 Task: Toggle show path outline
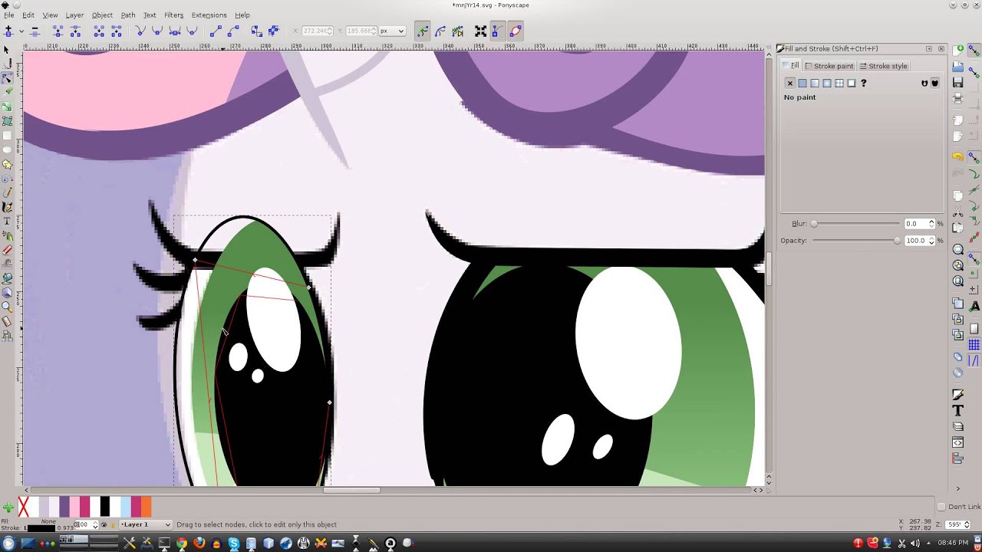tap(515, 31)
